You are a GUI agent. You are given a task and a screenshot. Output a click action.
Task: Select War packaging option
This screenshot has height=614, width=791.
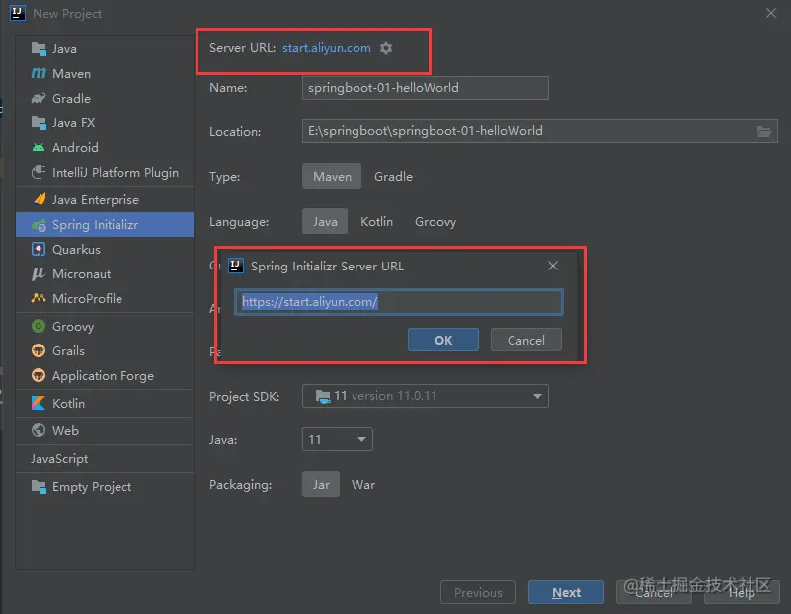pos(363,484)
